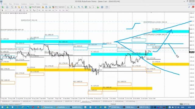Viewport: 195px width, 109px height.
Task: Show the Market Watch panel
Action: (x=12, y=7)
